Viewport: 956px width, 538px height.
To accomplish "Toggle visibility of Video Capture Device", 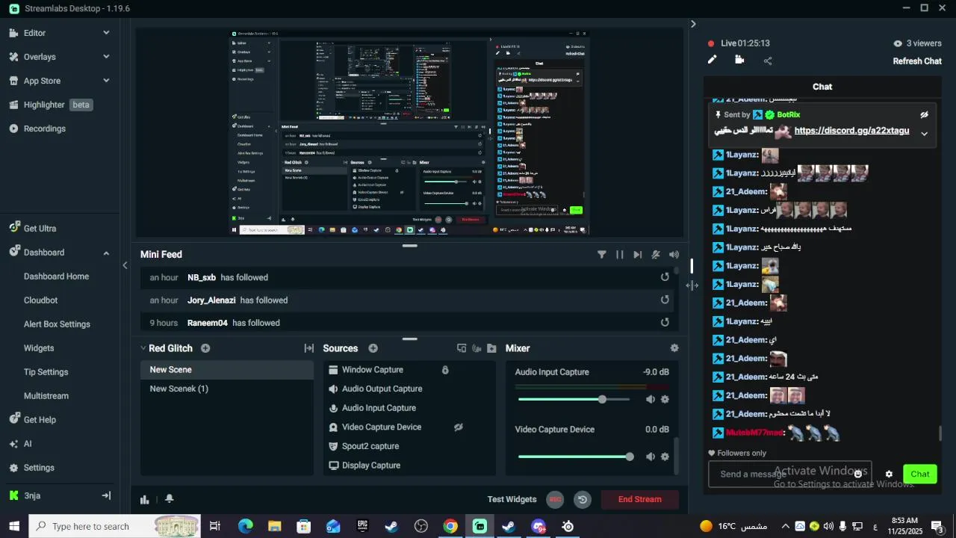I will tap(459, 427).
